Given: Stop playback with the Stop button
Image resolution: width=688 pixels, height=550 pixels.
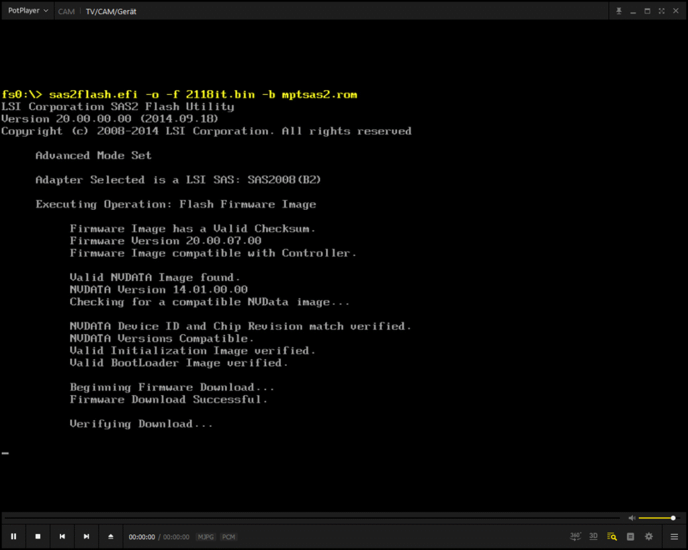Looking at the screenshot, I should (38, 537).
